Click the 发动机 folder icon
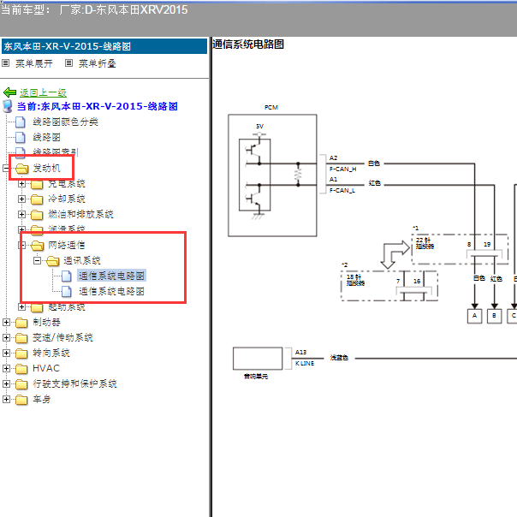 point(21,169)
